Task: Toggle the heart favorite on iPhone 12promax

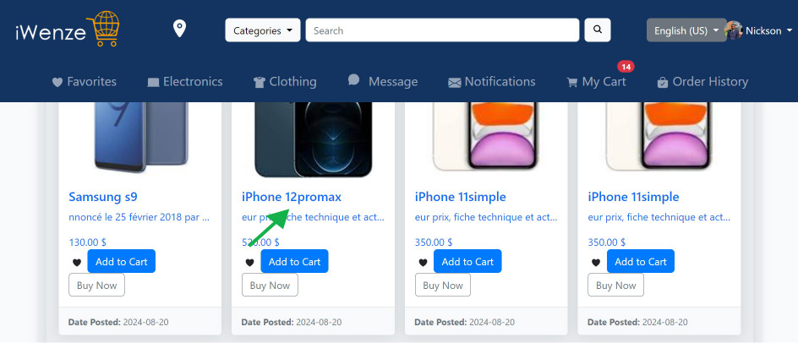Action: pyautogui.click(x=250, y=263)
